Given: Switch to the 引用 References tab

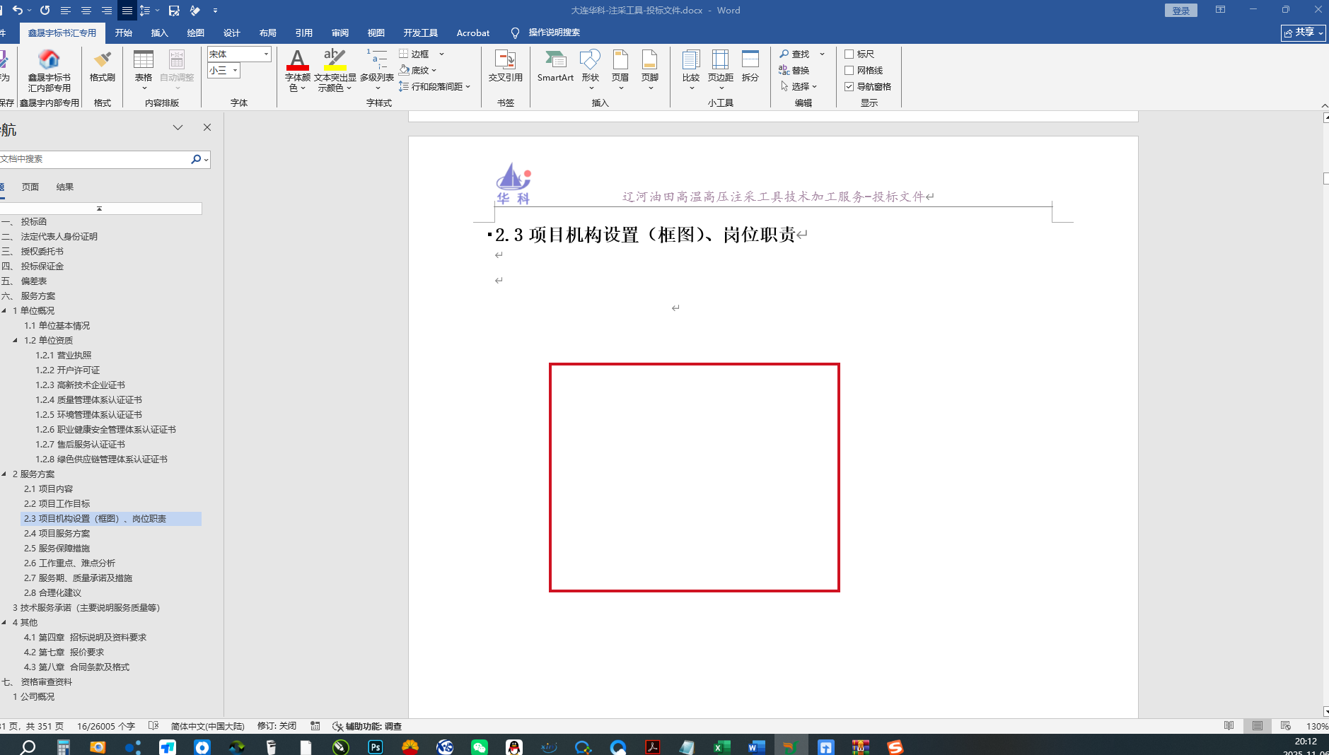Looking at the screenshot, I should (304, 33).
